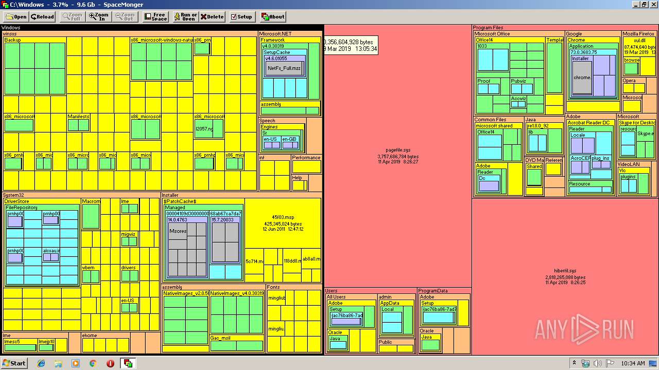This screenshot has width=659, height=370.
Task: Click the Open toolbar button
Action: pyautogui.click(x=15, y=16)
